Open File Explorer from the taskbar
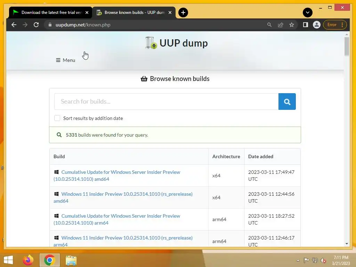This screenshot has height=267, width=356. click(x=71, y=260)
